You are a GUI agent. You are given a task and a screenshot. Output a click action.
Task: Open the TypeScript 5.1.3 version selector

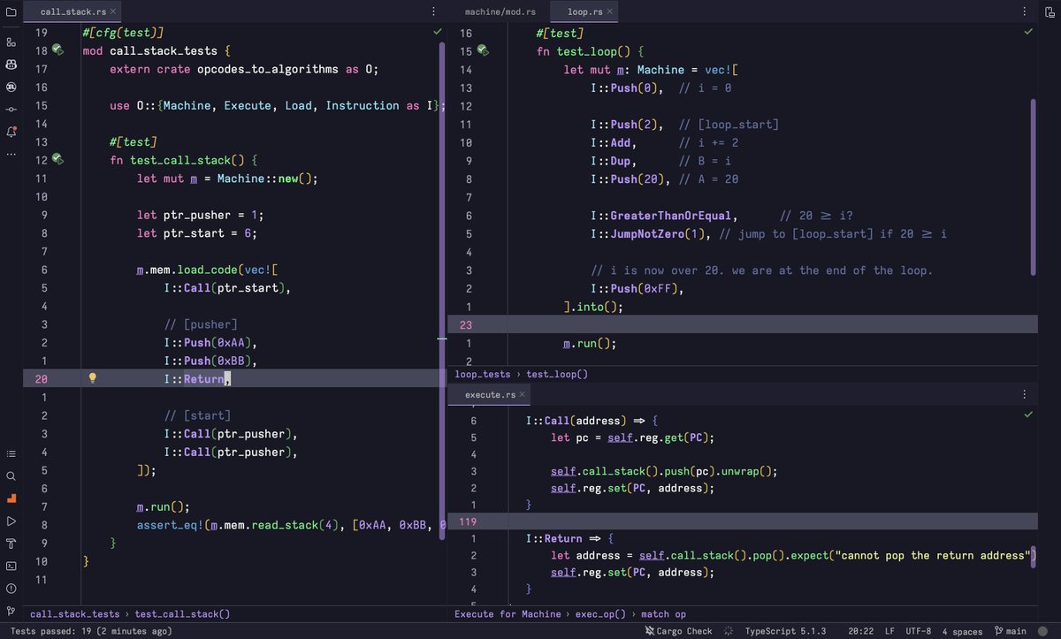pyautogui.click(x=785, y=631)
